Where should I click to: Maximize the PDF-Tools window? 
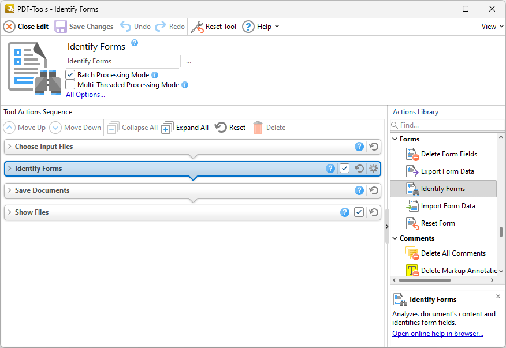coord(466,9)
